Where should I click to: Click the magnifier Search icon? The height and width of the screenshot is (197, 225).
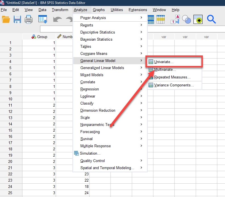tap(211, 19)
